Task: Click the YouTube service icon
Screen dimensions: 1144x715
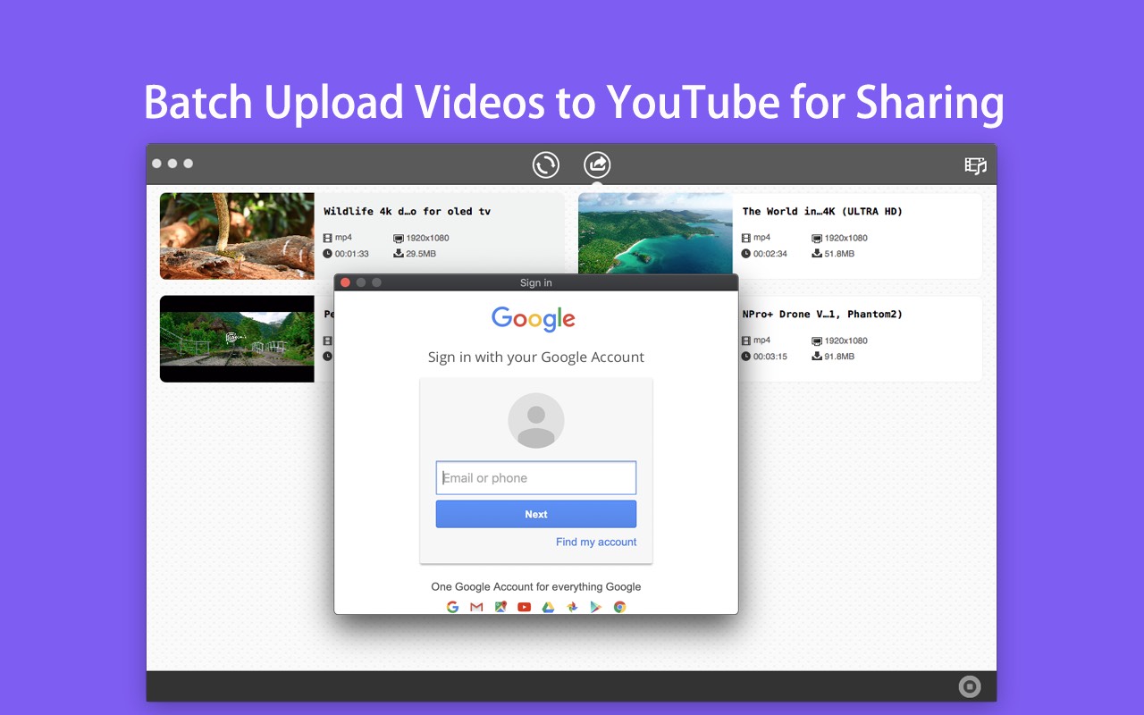Action: [x=524, y=607]
